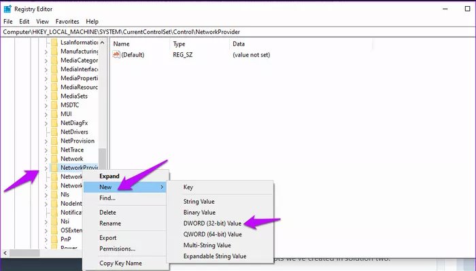Click the LsaInformation folder icon
The height and width of the screenshot is (271, 476).
[54, 42]
